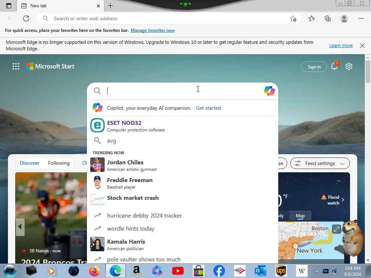Open the UPS taskbar shortcut

[x=281, y=271]
